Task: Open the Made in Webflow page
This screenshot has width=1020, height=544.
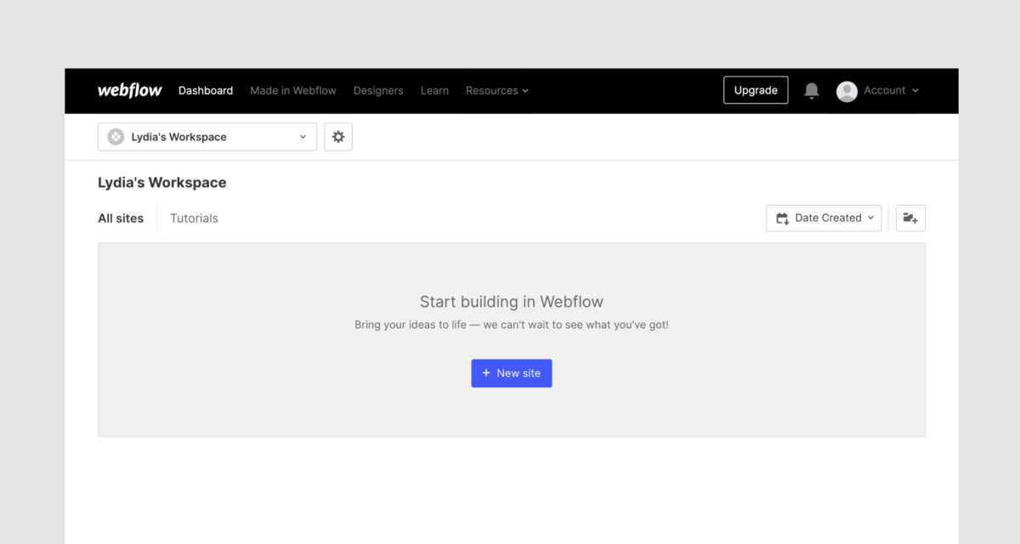Action: pyautogui.click(x=292, y=90)
